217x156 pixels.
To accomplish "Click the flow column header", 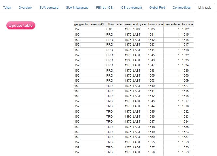I will [111, 24].
